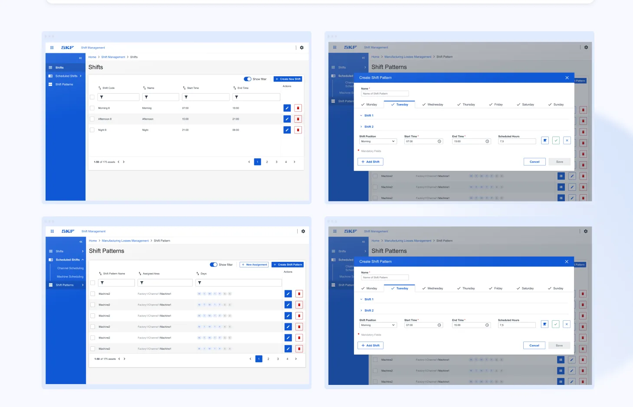Screen dimensions: 633x407
Task: Remove the Afternoon 8 shift with the trash icon
Action: tap(298, 119)
